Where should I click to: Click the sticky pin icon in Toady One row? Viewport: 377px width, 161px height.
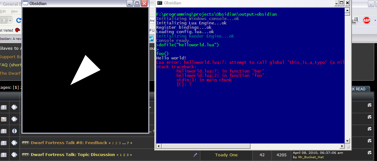[195, 155]
